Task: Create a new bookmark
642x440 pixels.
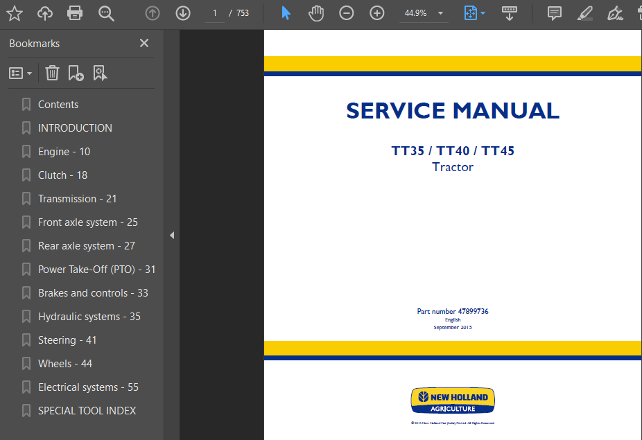Action: tap(76, 73)
